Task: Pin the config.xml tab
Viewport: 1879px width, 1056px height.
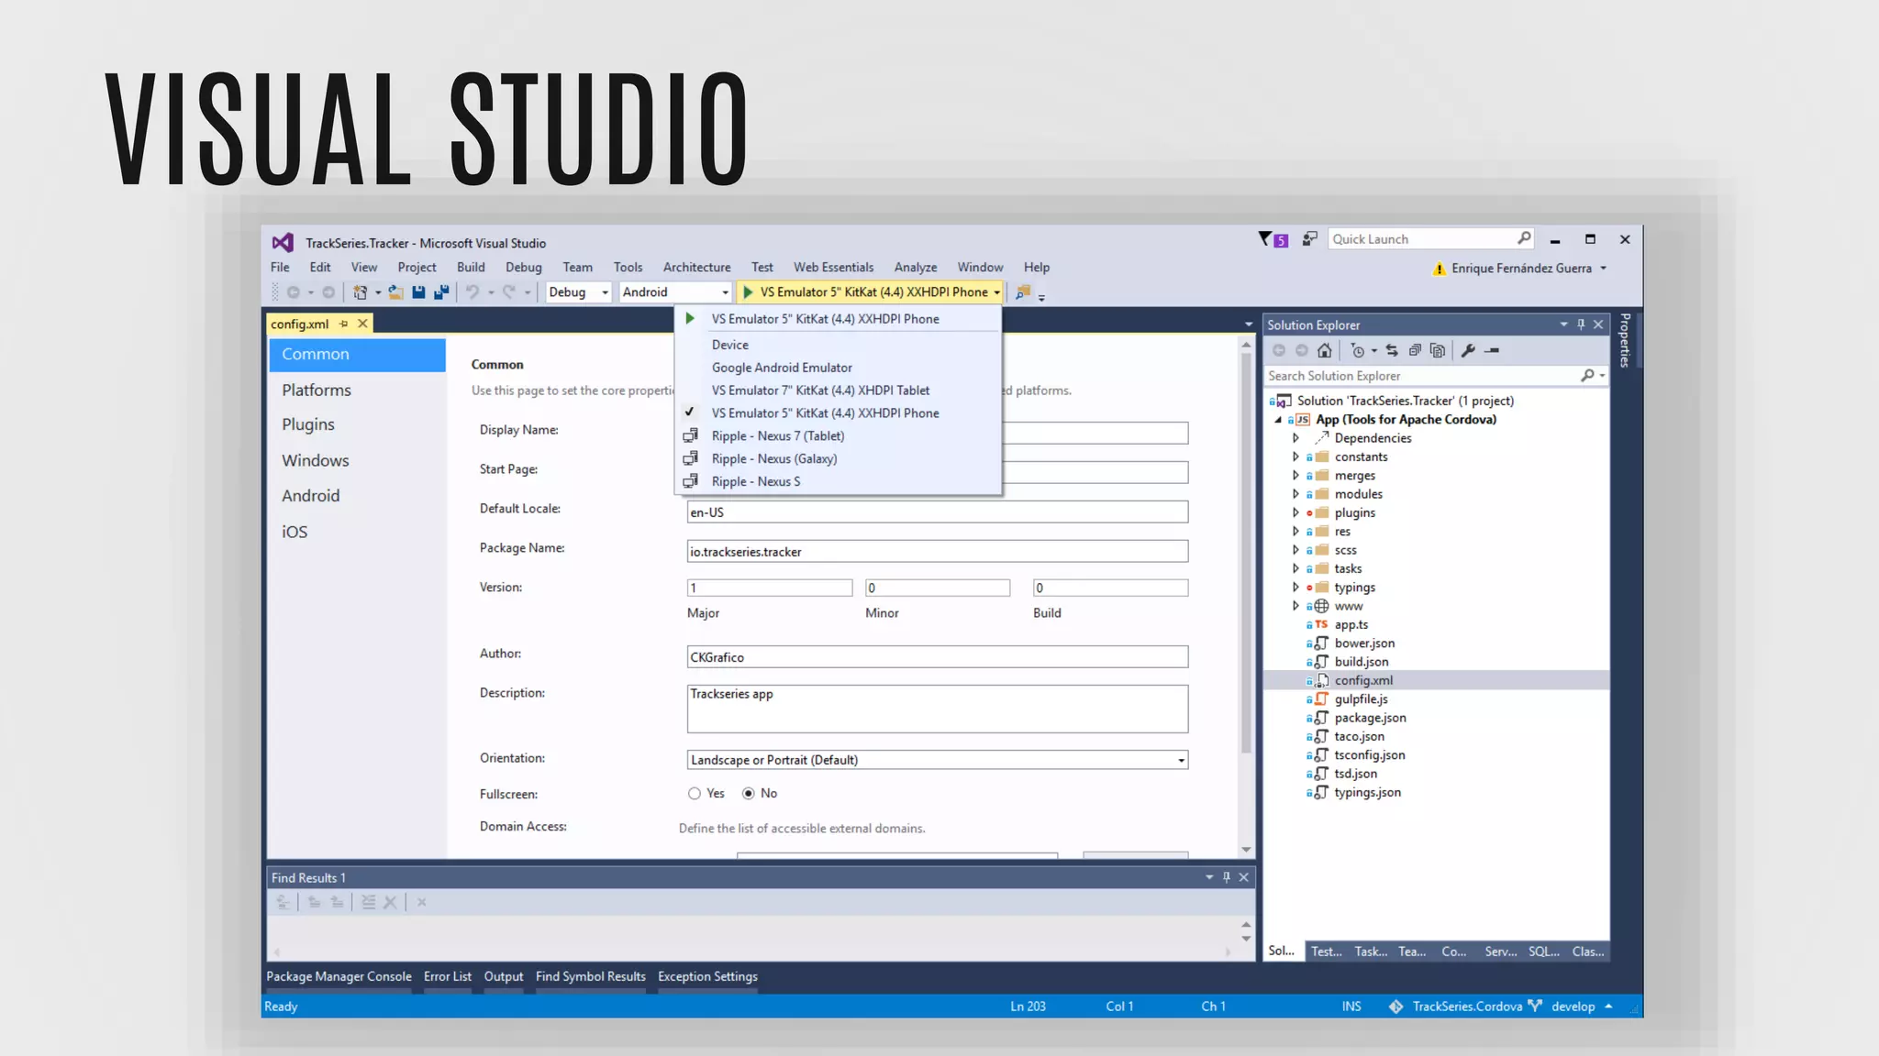Action: coord(344,324)
